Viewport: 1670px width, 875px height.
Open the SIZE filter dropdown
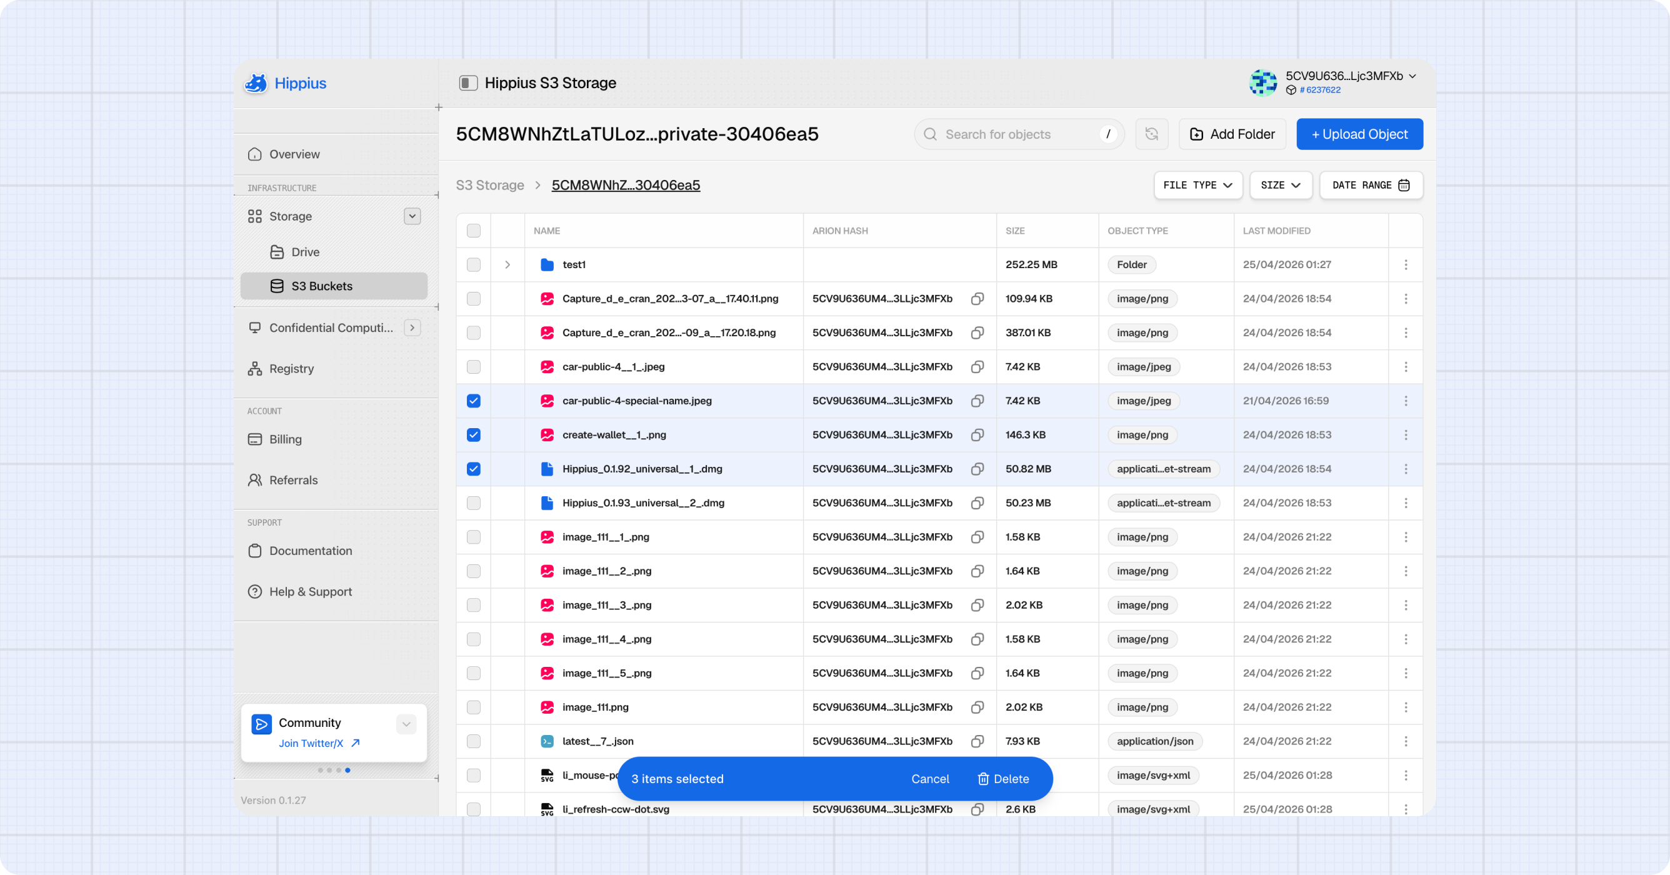click(1281, 186)
